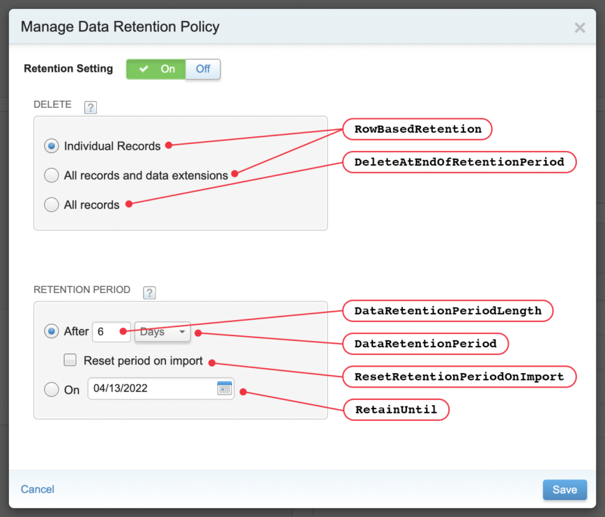
Task: Choose the On date retention option
Action: (52, 390)
